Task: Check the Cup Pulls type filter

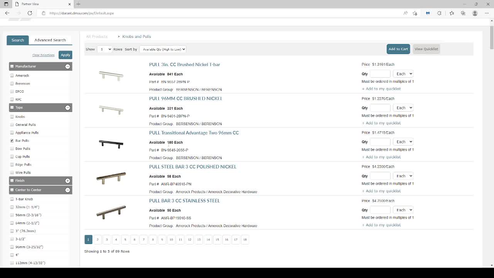Action: [12, 157]
